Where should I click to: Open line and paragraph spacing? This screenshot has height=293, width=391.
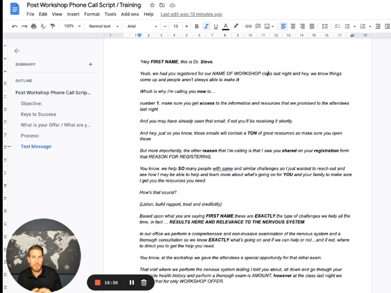coord(325,26)
